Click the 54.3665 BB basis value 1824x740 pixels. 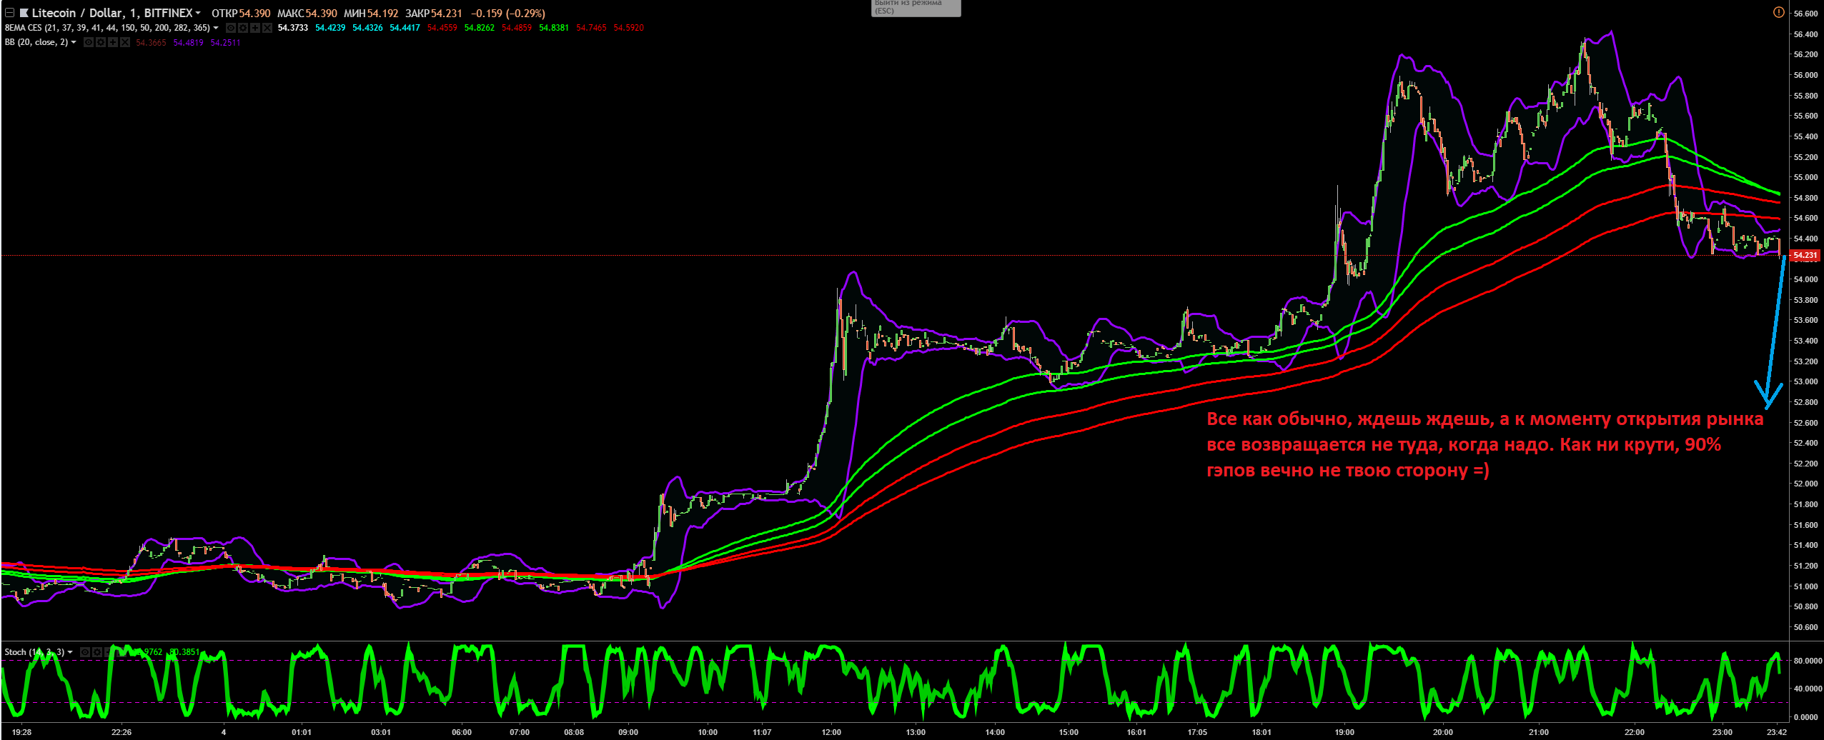coord(151,42)
